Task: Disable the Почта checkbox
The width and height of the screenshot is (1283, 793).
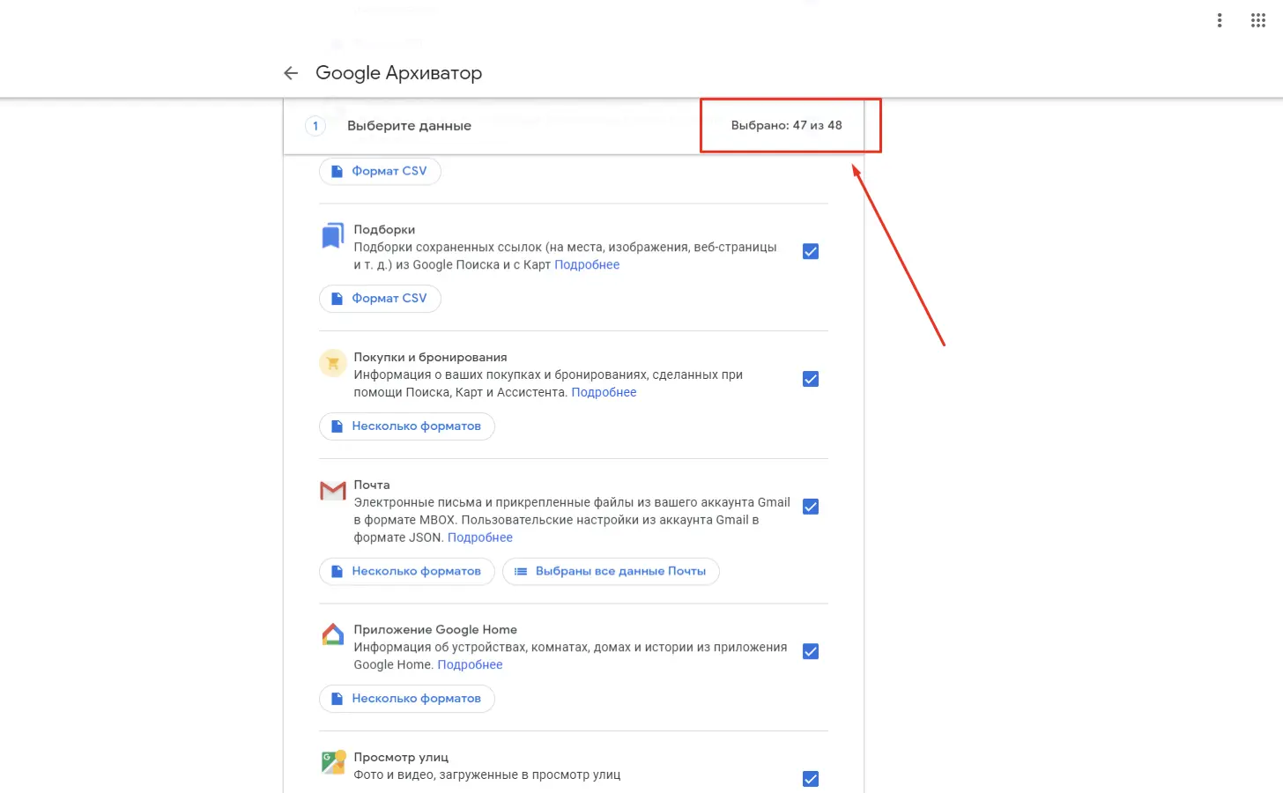Action: click(x=810, y=507)
